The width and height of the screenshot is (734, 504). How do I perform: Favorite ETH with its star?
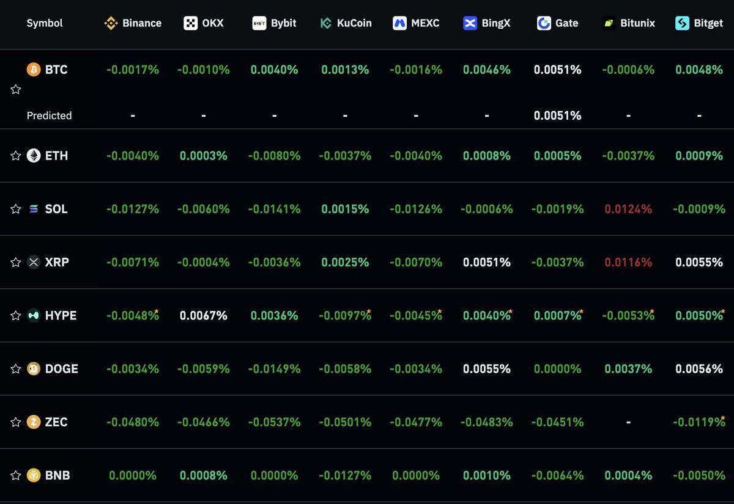pos(16,156)
